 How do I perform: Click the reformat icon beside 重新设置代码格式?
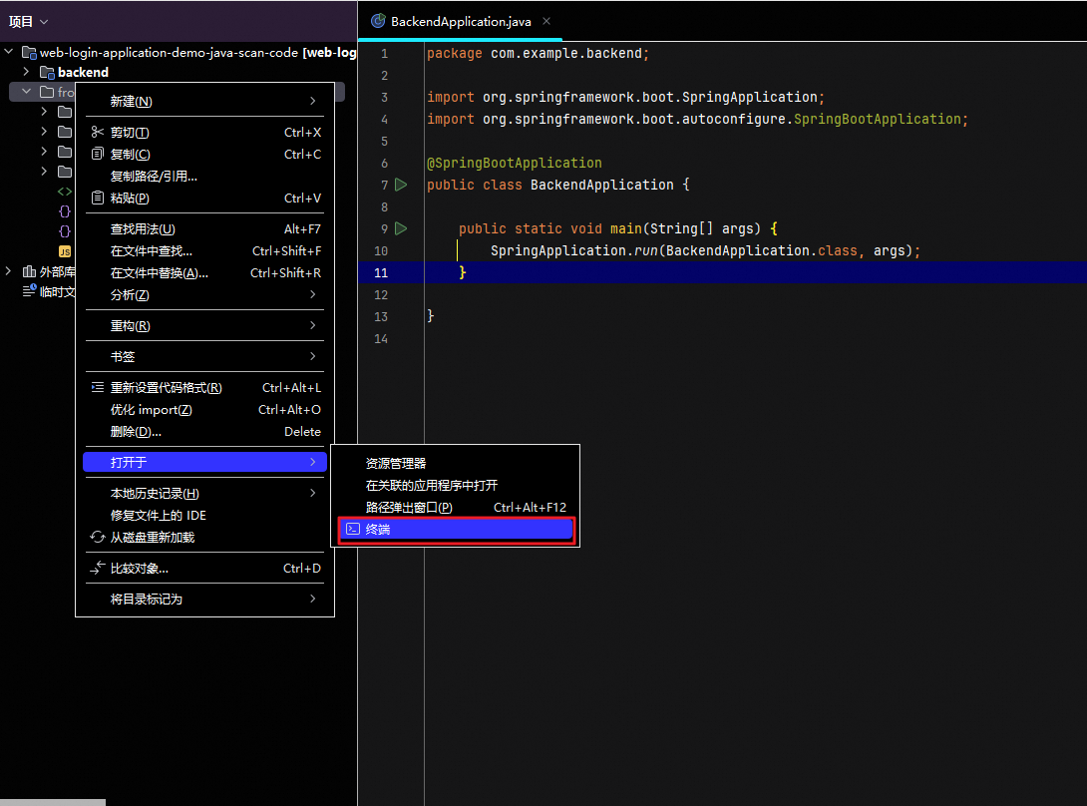tap(98, 388)
